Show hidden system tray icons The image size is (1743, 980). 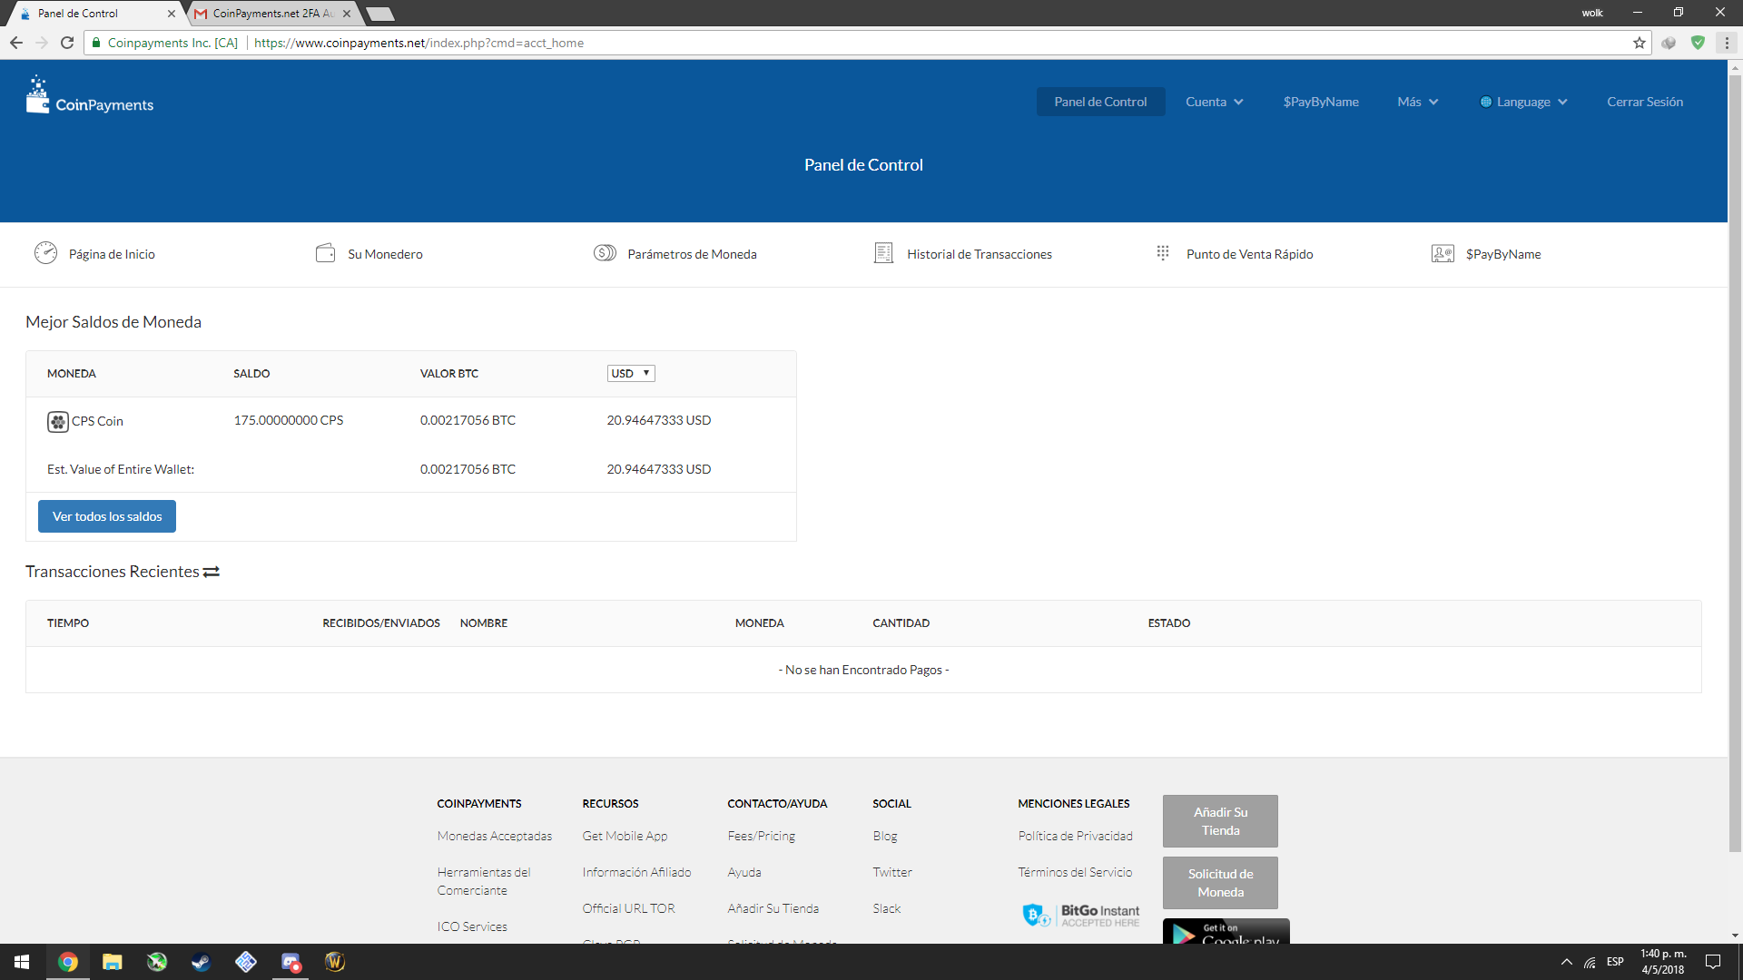[x=1566, y=962]
